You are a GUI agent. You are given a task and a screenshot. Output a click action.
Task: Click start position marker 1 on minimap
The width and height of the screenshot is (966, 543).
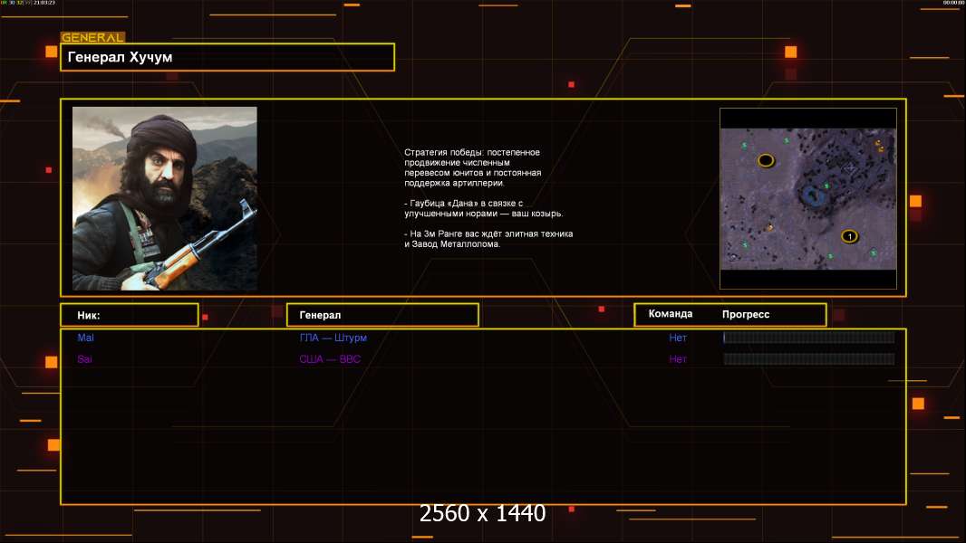[849, 236]
